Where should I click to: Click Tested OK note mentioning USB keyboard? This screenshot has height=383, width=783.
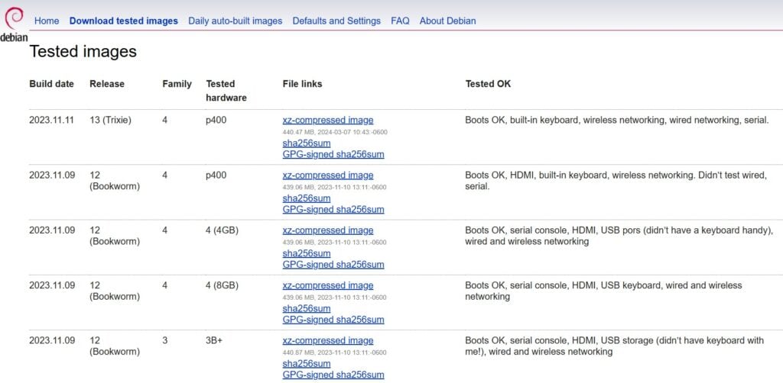(604, 291)
